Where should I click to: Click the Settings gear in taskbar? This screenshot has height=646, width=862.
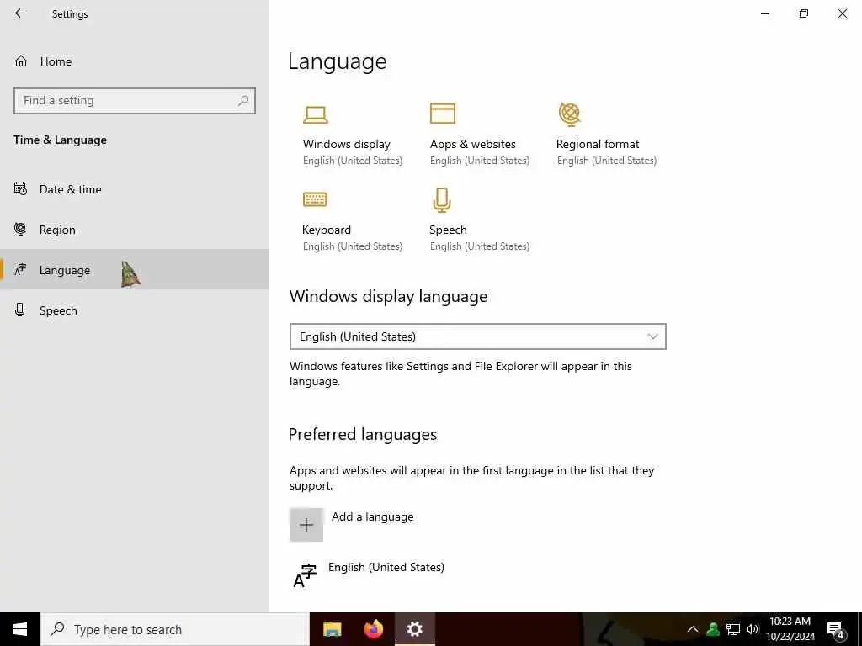415,629
